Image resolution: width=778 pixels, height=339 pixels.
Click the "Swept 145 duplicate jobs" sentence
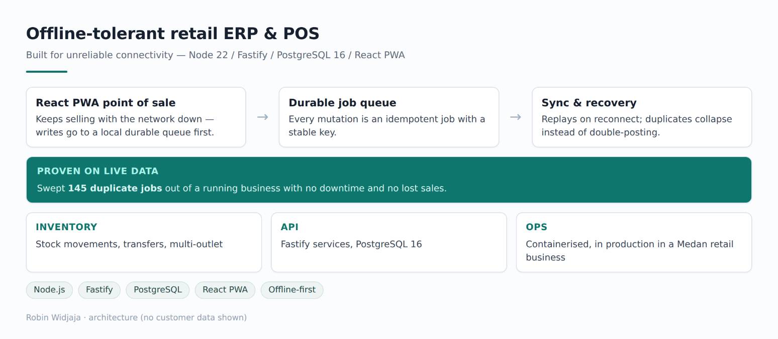(x=242, y=189)
